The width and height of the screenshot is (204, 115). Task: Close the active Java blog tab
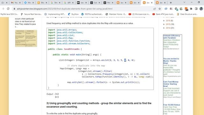[152, 3]
